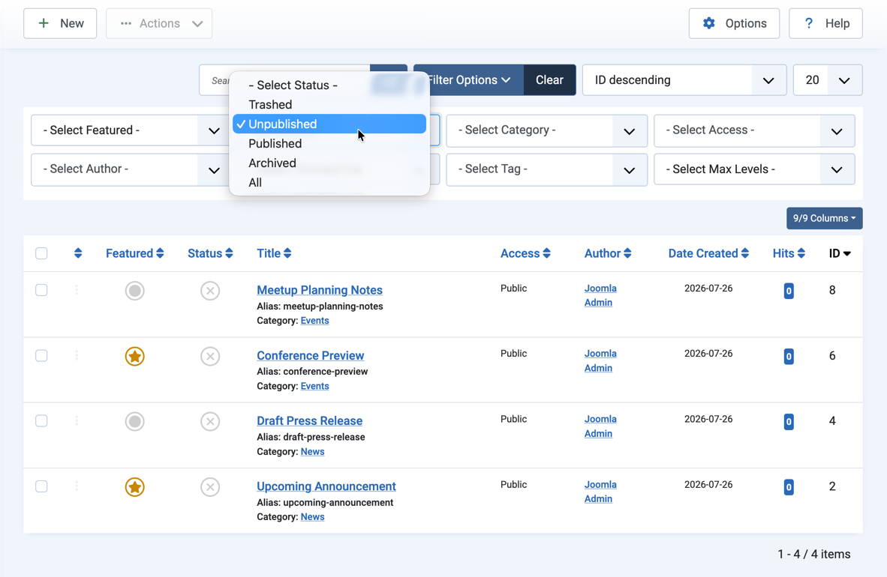This screenshot has width=887, height=577.
Task: Sort table by ID column
Action: 840,253
